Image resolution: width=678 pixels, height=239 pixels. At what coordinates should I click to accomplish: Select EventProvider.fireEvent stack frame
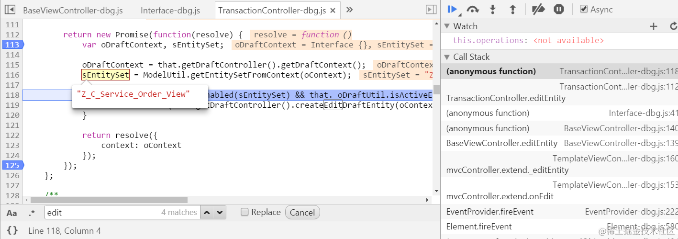pos(559,212)
